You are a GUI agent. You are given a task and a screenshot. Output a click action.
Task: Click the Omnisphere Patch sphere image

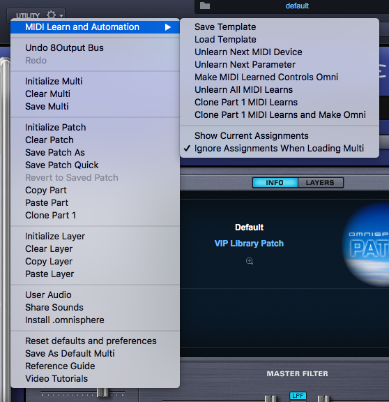tap(365, 244)
